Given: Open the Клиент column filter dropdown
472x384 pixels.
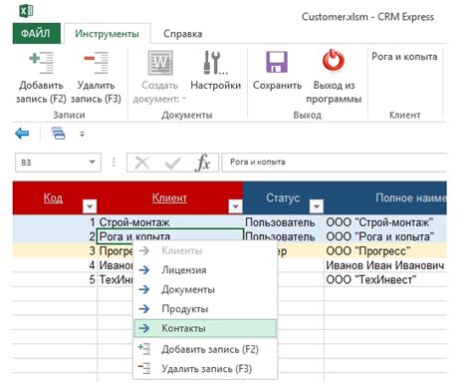Looking at the screenshot, I should click(x=235, y=206).
